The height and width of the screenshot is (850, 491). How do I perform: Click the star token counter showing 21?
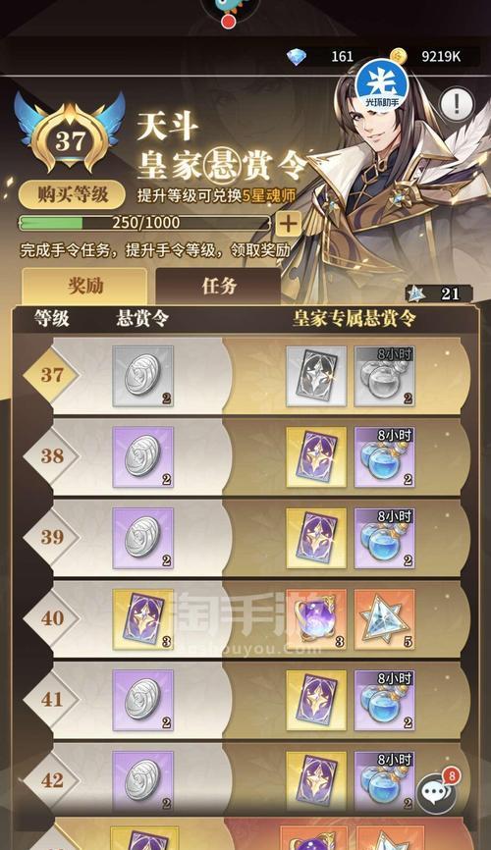[x=439, y=293]
